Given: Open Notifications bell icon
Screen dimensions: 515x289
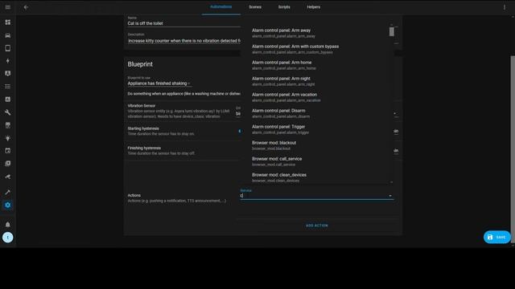Looking at the screenshot, I should tap(7, 225).
